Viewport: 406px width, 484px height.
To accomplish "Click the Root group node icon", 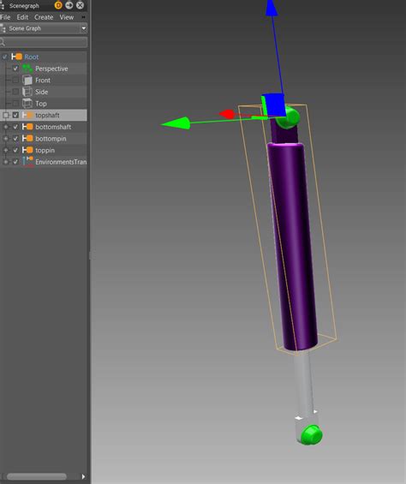I will (x=16, y=57).
